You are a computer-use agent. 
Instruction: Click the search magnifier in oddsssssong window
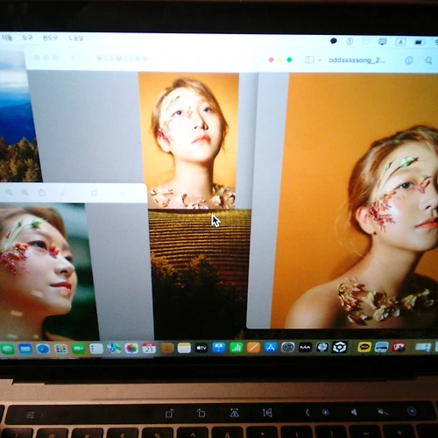428,60
